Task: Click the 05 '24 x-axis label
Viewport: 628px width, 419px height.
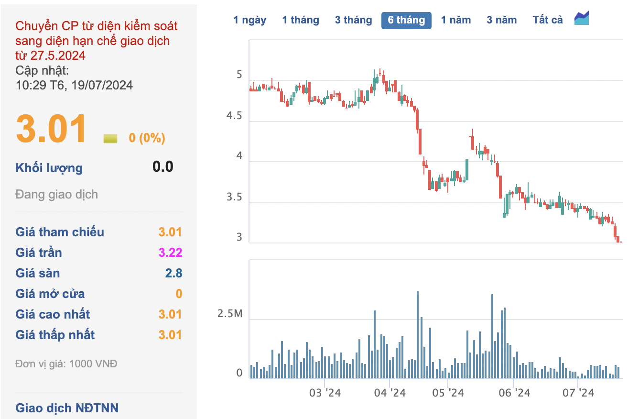Action: point(448,393)
